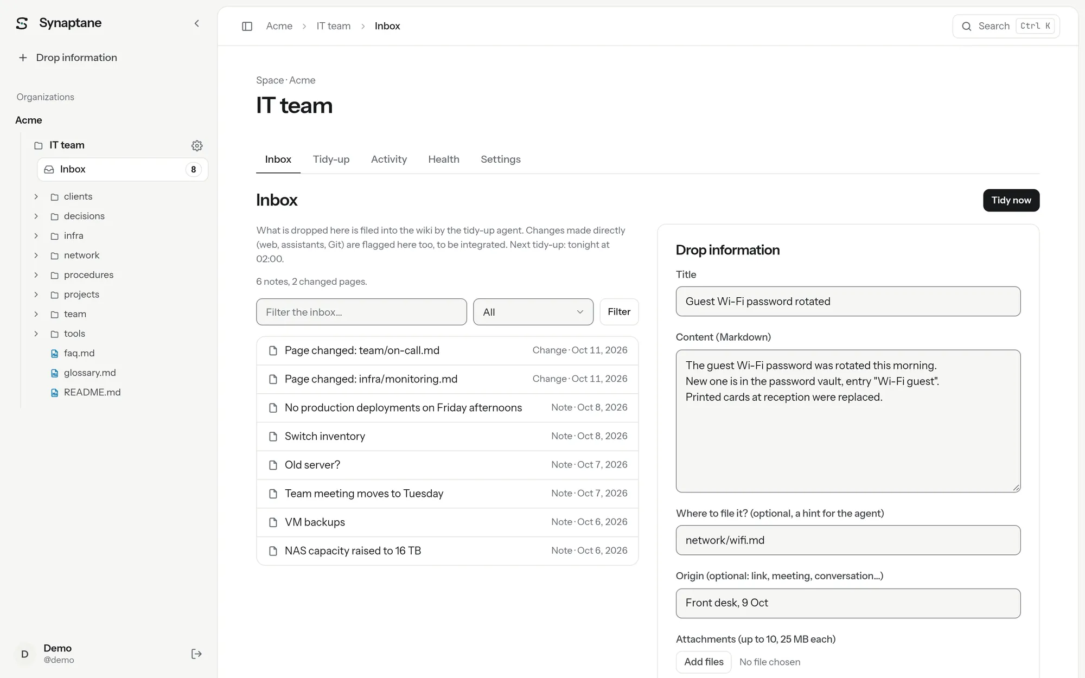1085x678 pixels.
Task: Click the Add files button
Action: [704, 662]
